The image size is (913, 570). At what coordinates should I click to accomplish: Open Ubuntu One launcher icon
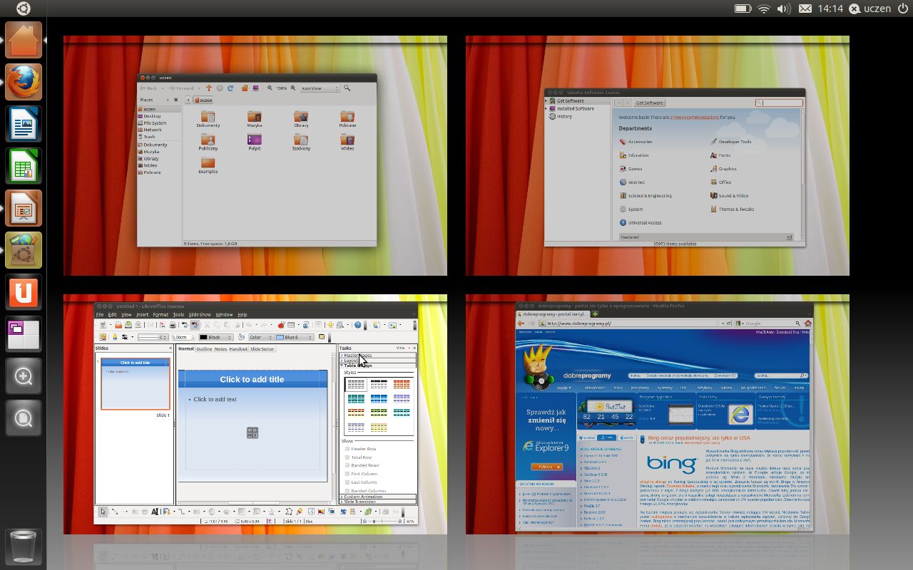24,292
